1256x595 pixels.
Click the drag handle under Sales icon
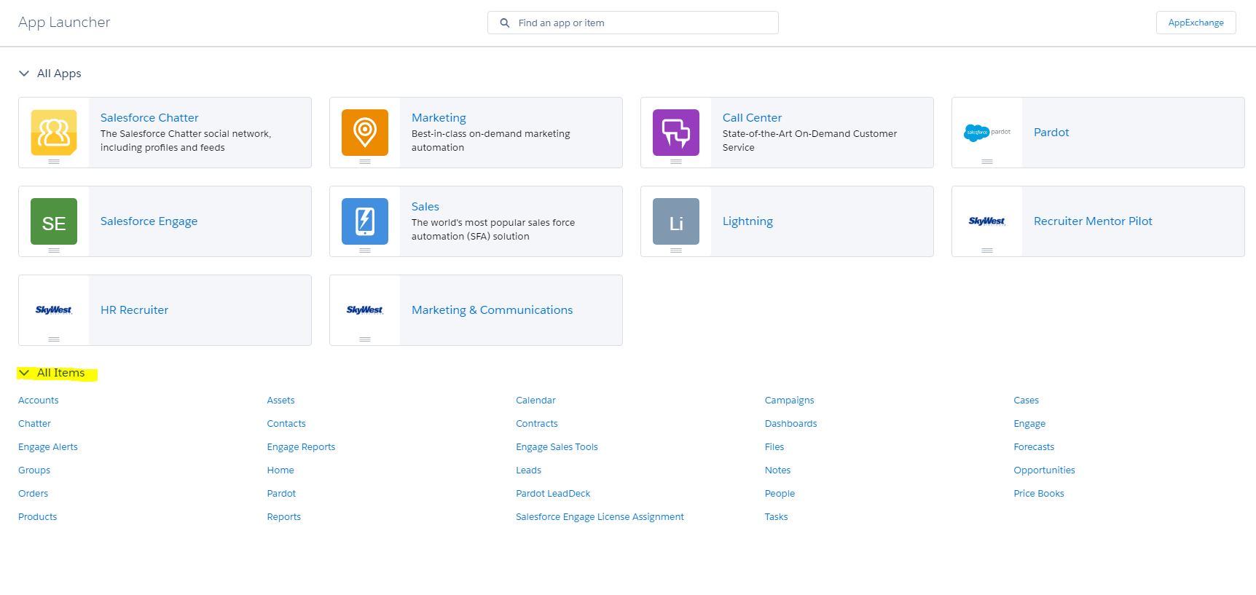click(365, 251)
